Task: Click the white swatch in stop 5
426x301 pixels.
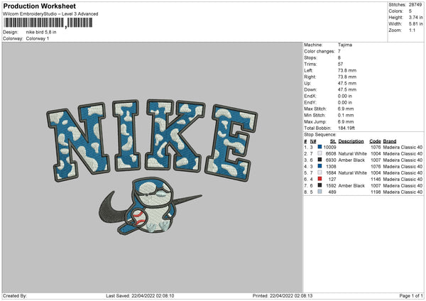Action: (x=319, y=173)
